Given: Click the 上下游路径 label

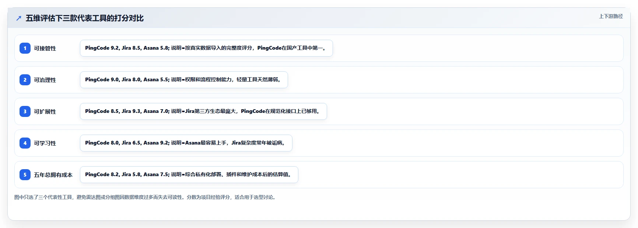Looking at the screenshot, I should tap(611, 16).
